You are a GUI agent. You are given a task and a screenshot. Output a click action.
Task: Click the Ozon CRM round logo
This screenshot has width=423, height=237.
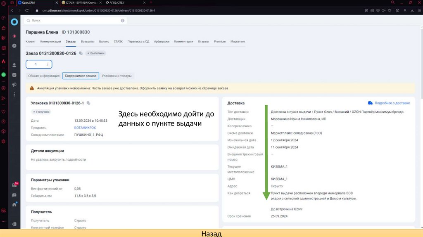tap(14, 22)
